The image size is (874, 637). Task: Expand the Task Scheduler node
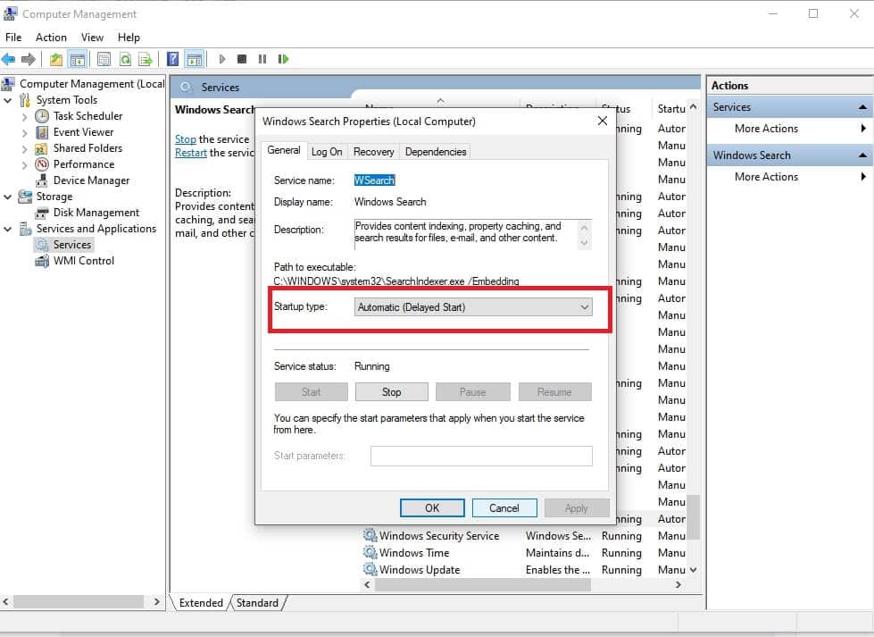pos(24,116)
